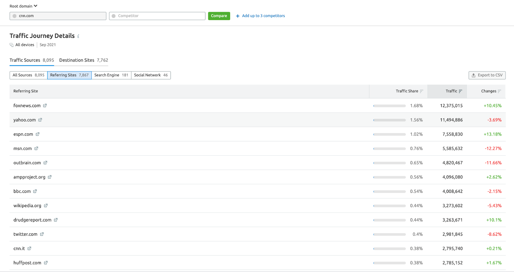This screenshot has height=272, width=514.
Task: Expand the Root domain dropdown
Action: (x=23, y=6)
